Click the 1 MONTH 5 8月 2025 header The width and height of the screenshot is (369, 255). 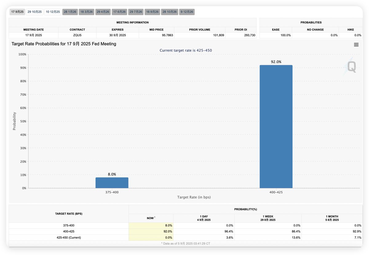point(332,218)
